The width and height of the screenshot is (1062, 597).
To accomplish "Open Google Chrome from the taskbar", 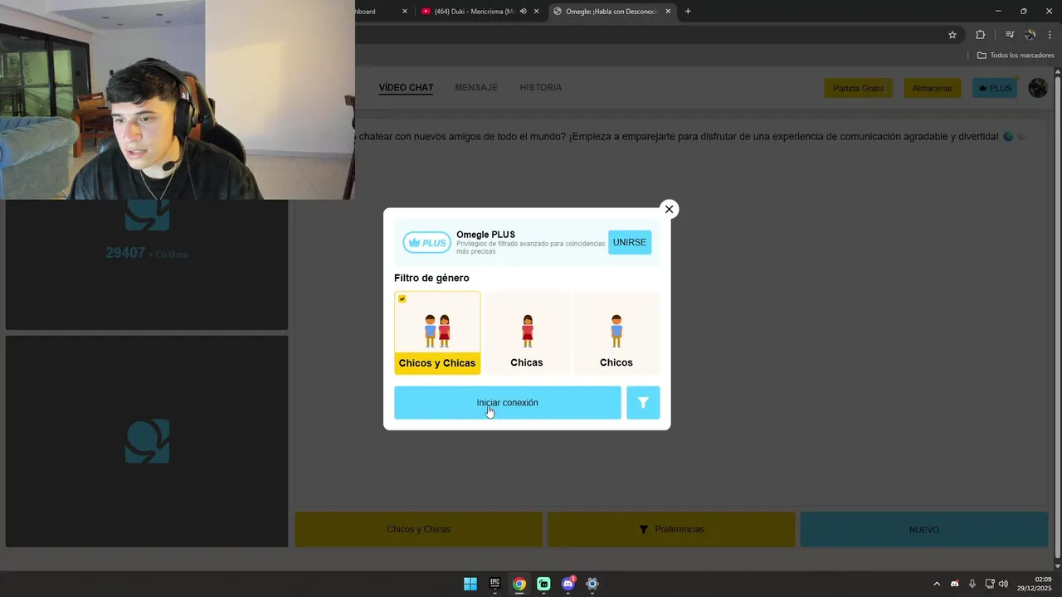I will 519,584.
